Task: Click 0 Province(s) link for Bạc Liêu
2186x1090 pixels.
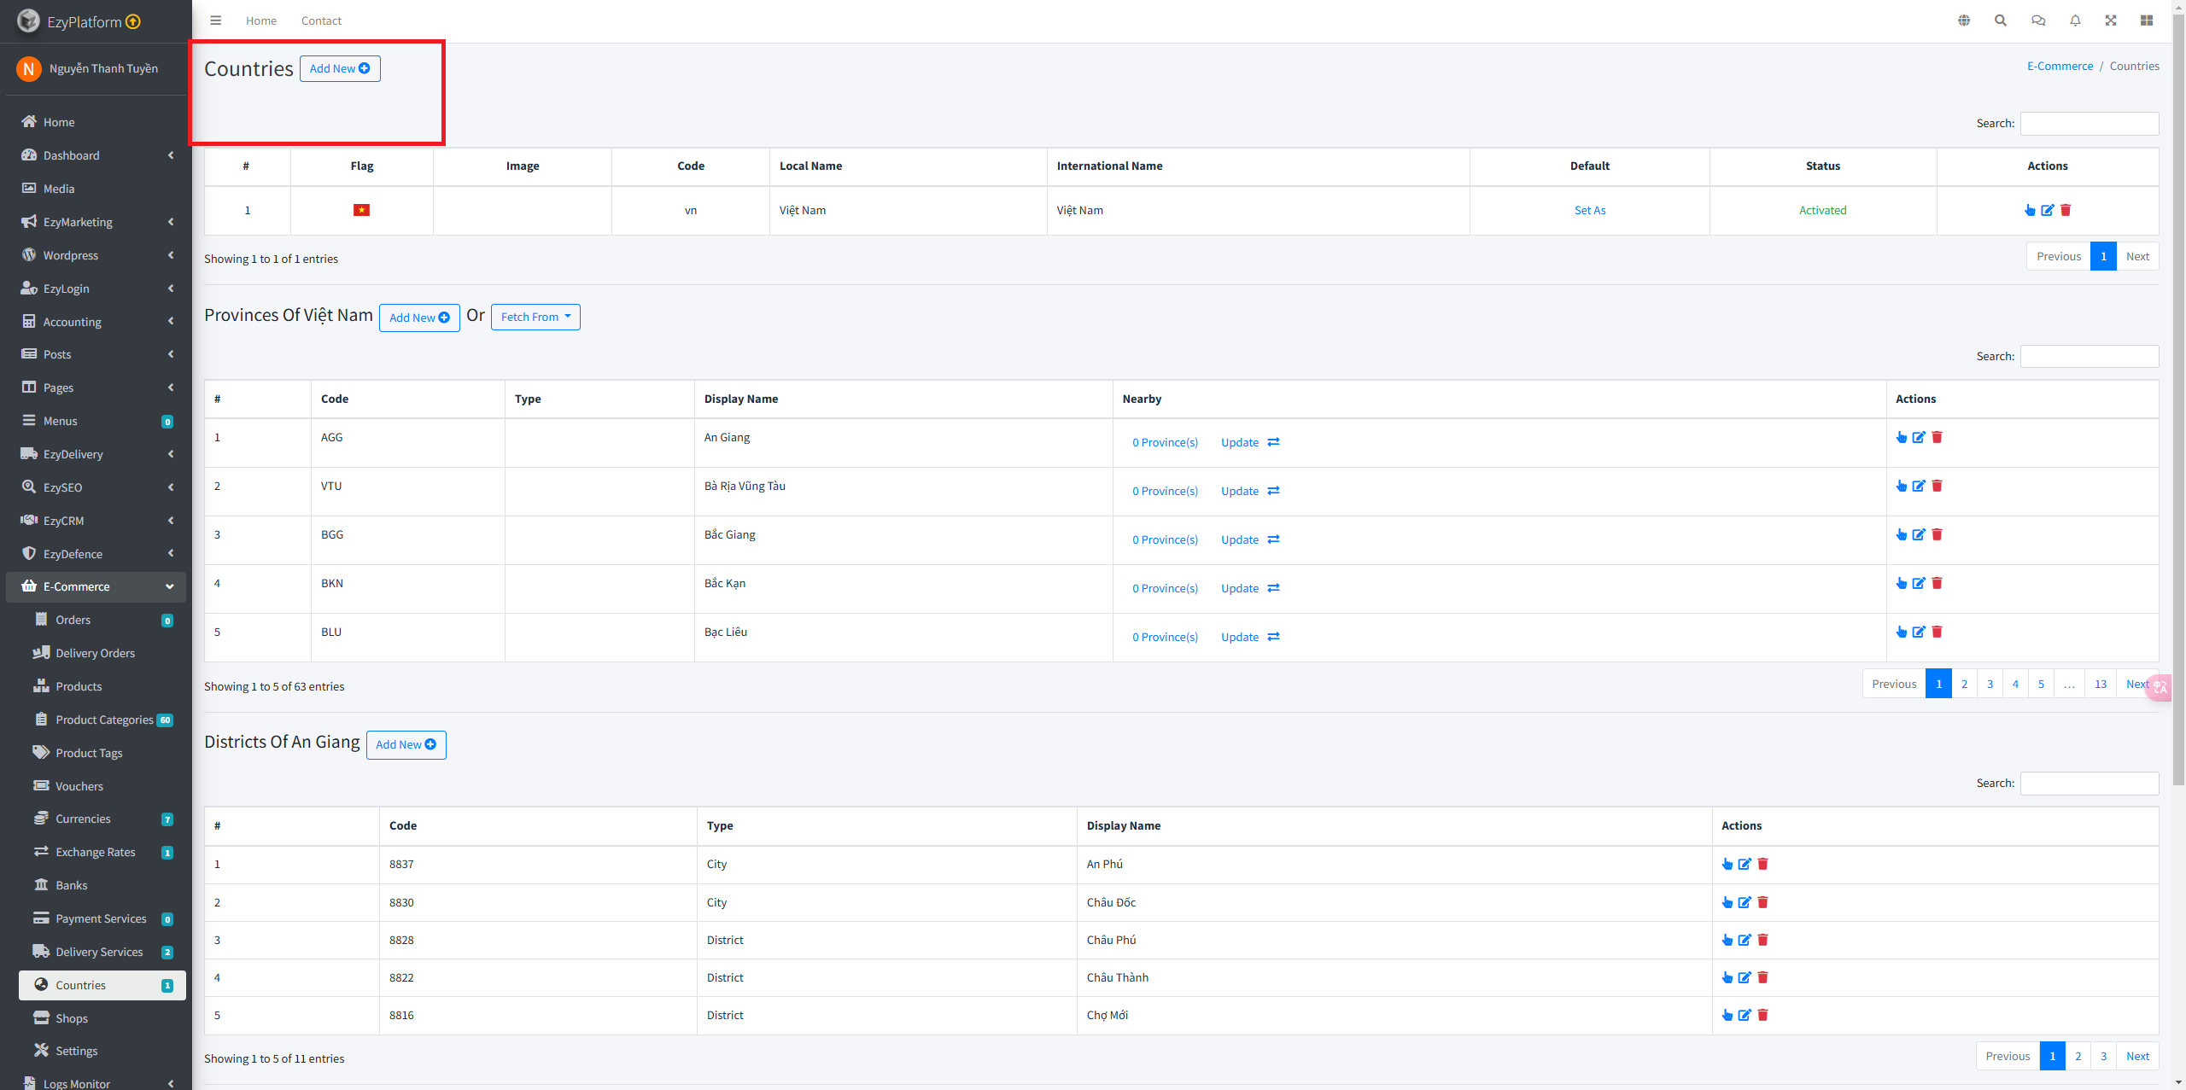Action: [x=1165, y=637]
